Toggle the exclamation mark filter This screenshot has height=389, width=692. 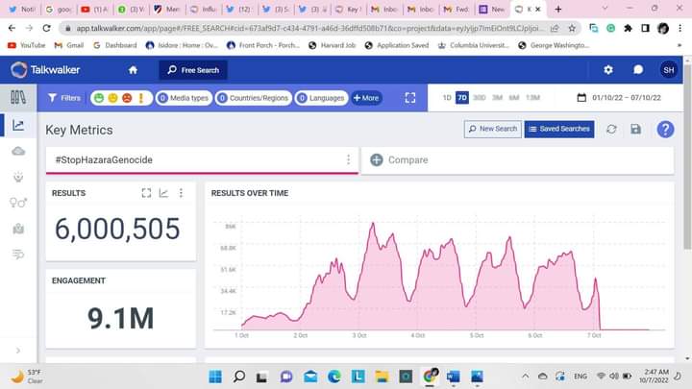pyautogui.click(x=141, y=98)
